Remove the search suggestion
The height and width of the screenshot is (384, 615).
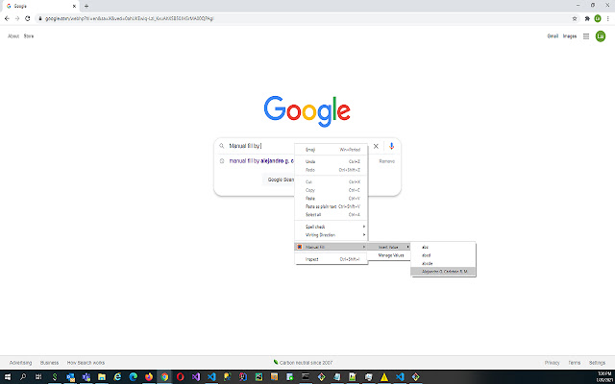coord(386,161)
